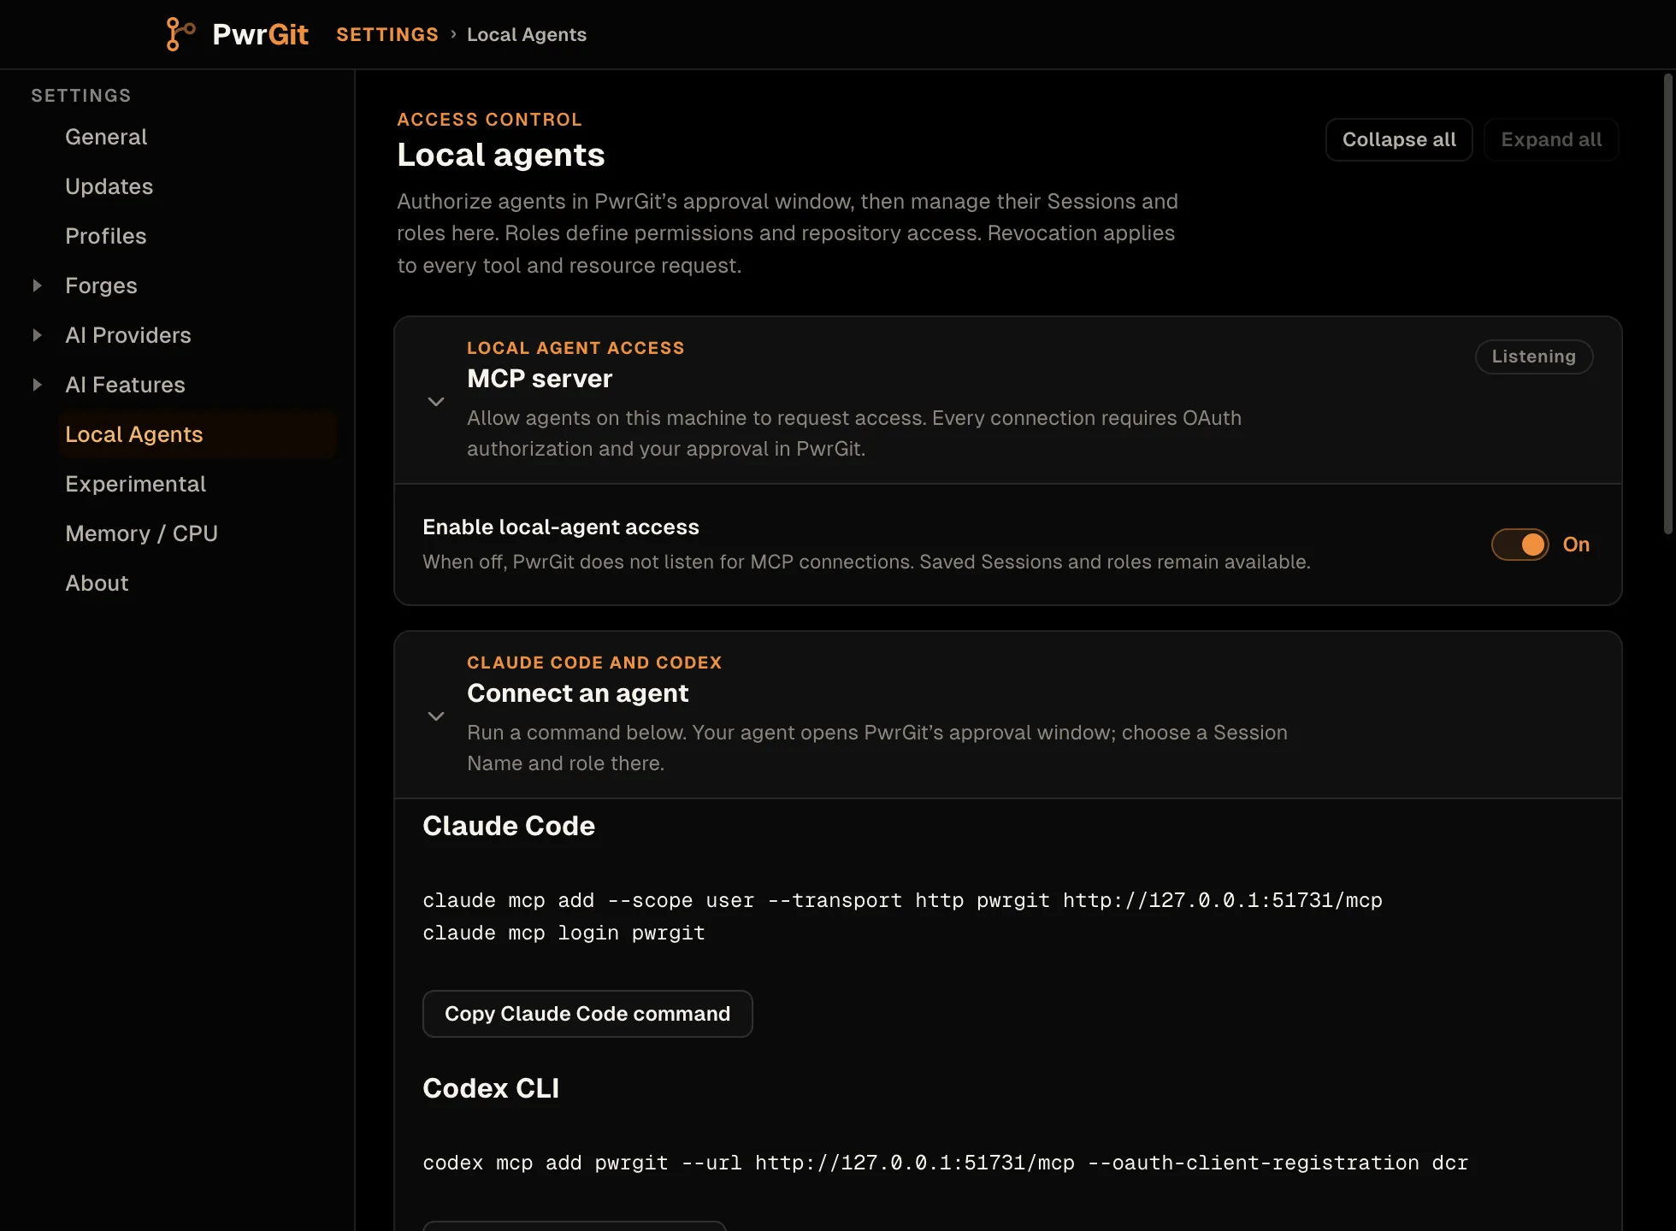1676x1231 pixels.
Task: Click the PwrGit app name
Action: 260,34
